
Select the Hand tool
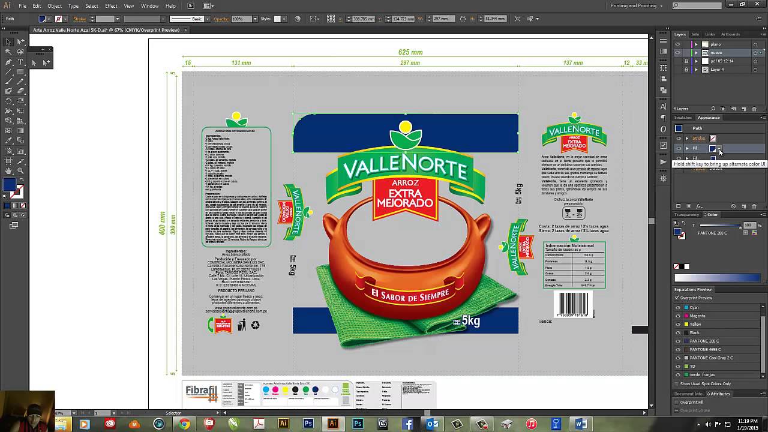pos(8,170)
